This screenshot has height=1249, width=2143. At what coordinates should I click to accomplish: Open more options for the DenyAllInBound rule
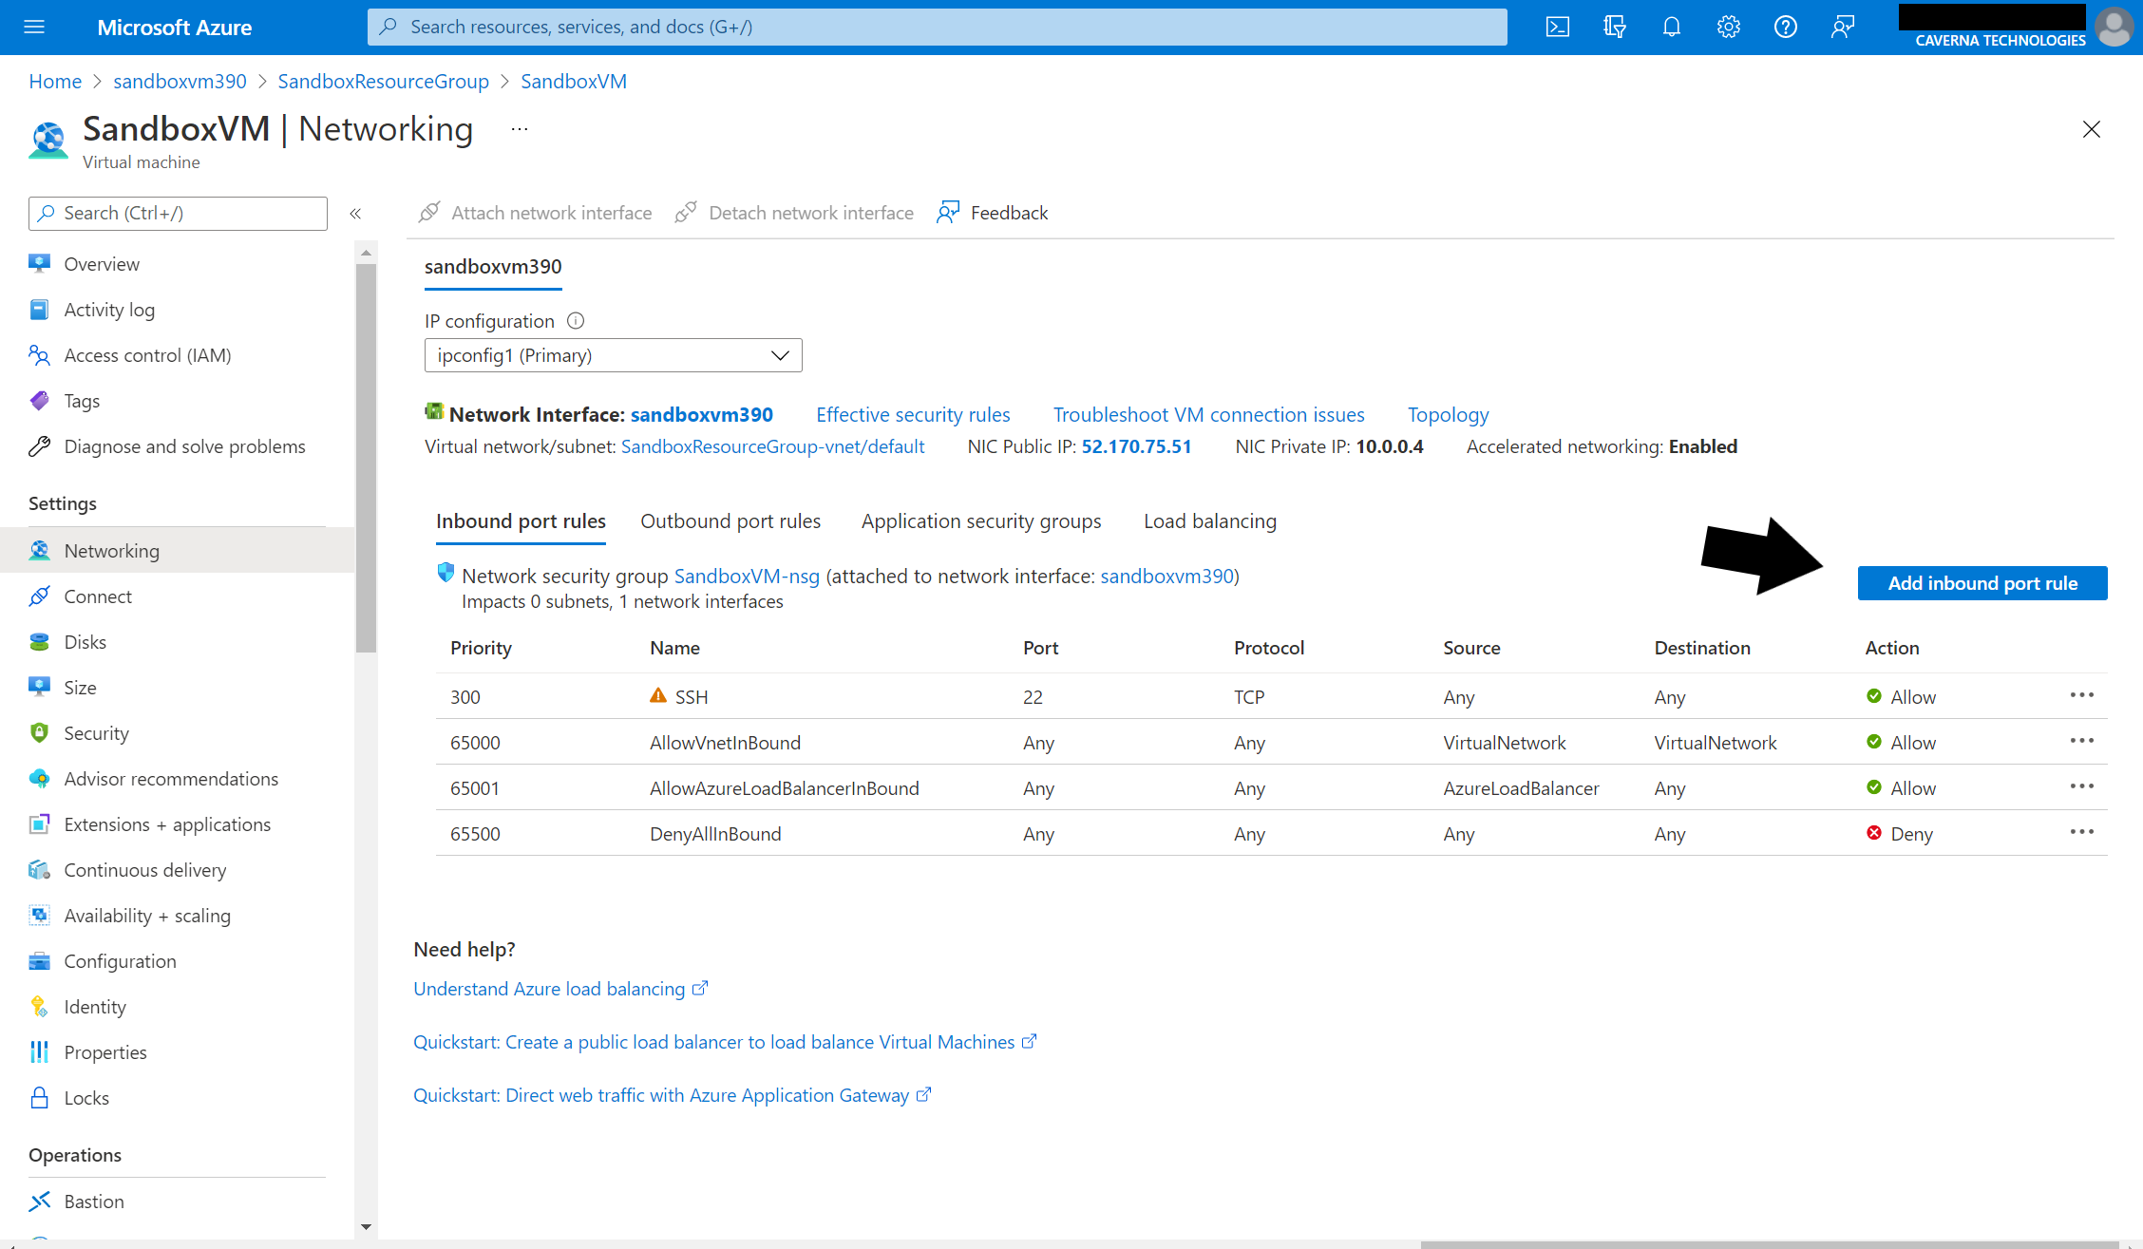pyautogui.click(x=2081, y=832)
